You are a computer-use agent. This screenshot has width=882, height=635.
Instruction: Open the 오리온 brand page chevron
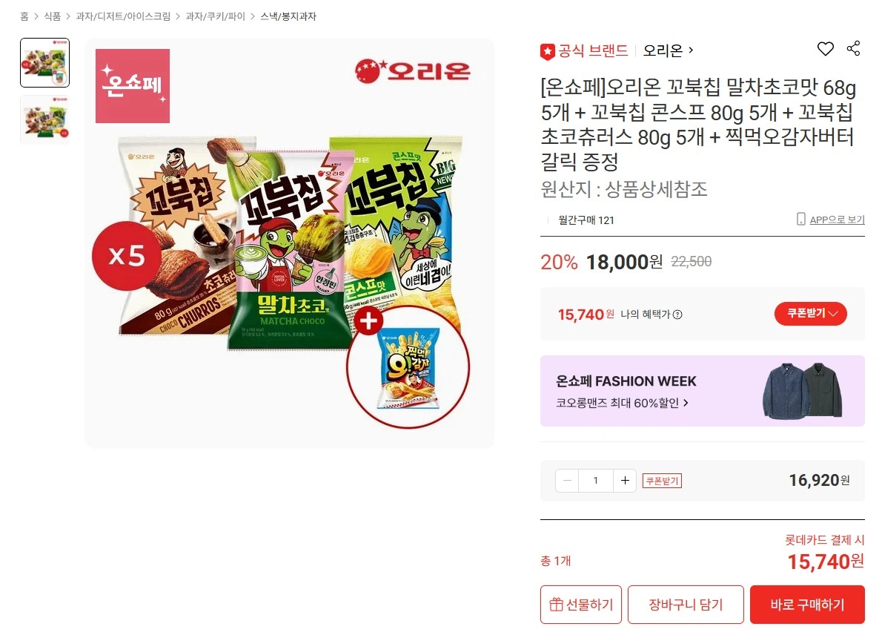[x=692, y=50]
